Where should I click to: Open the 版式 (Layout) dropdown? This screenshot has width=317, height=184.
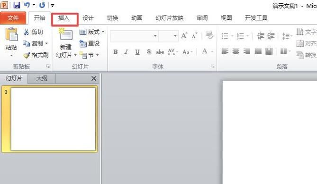tap(91, 32)
